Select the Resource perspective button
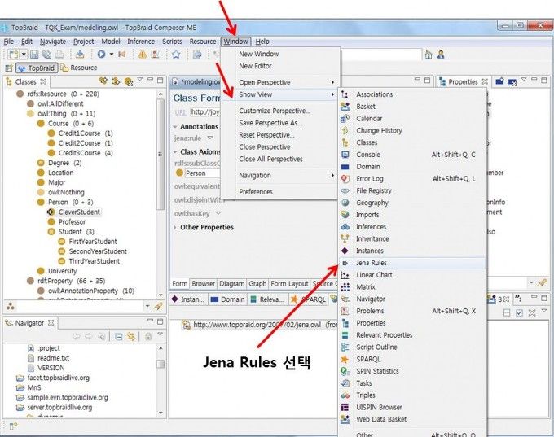This screenshot has height=437, width=554. (79, 68)
